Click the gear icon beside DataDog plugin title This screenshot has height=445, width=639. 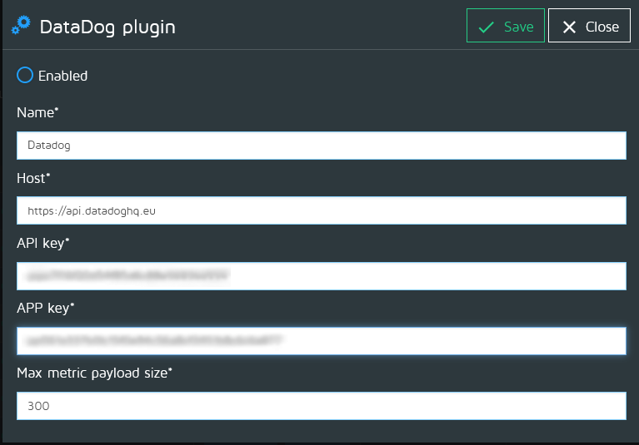pyautogui.click(x=22, y=26)
